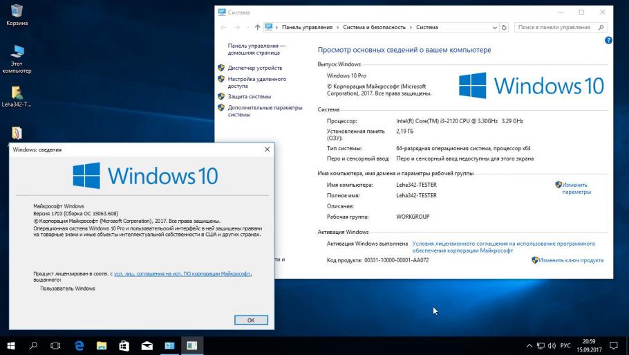Select product code 00331-10000-00001-AA072
Screen dimensions: 629x355
point(396,260)
